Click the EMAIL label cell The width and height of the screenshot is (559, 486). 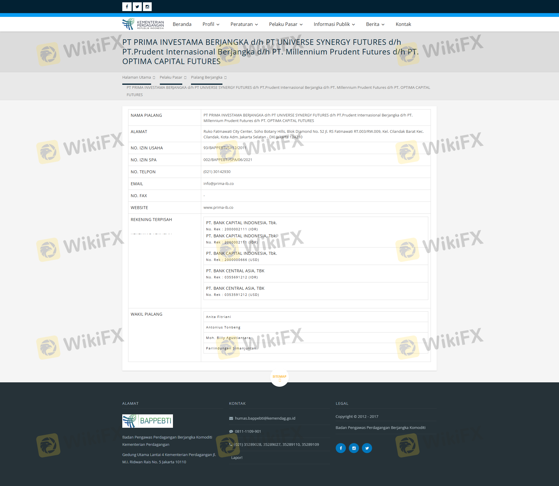pyautogui.click(x=164, y=184)
